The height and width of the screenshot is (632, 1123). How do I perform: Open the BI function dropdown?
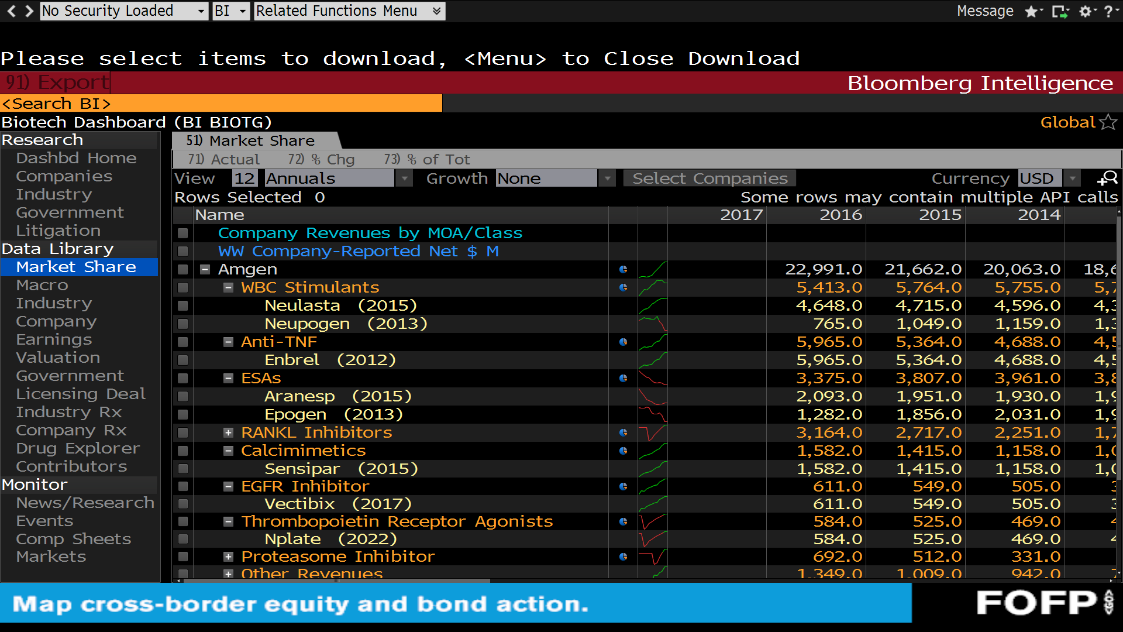(x=231, y=11)
